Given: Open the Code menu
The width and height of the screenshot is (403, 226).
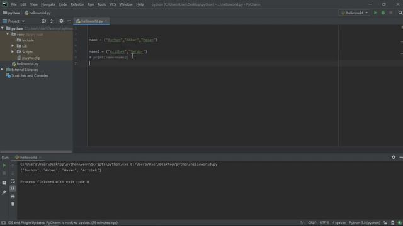Looking at the screenshot, I should point(63,4).
